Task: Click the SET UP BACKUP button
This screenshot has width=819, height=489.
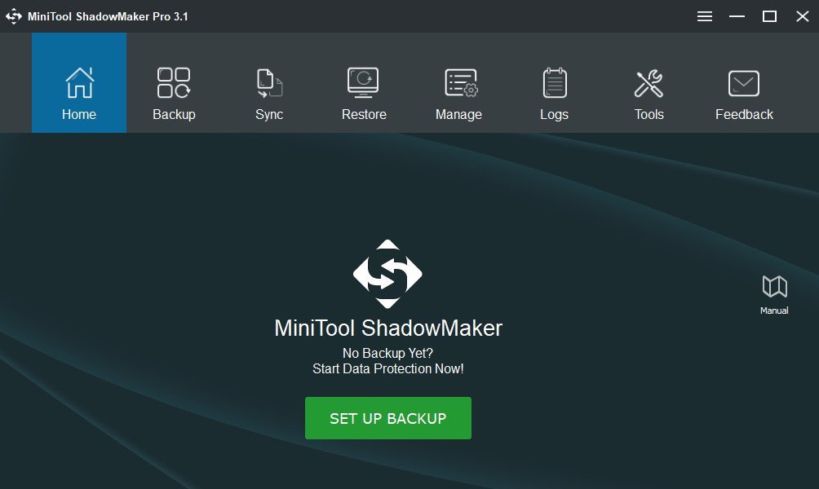Action: (388, 418)
